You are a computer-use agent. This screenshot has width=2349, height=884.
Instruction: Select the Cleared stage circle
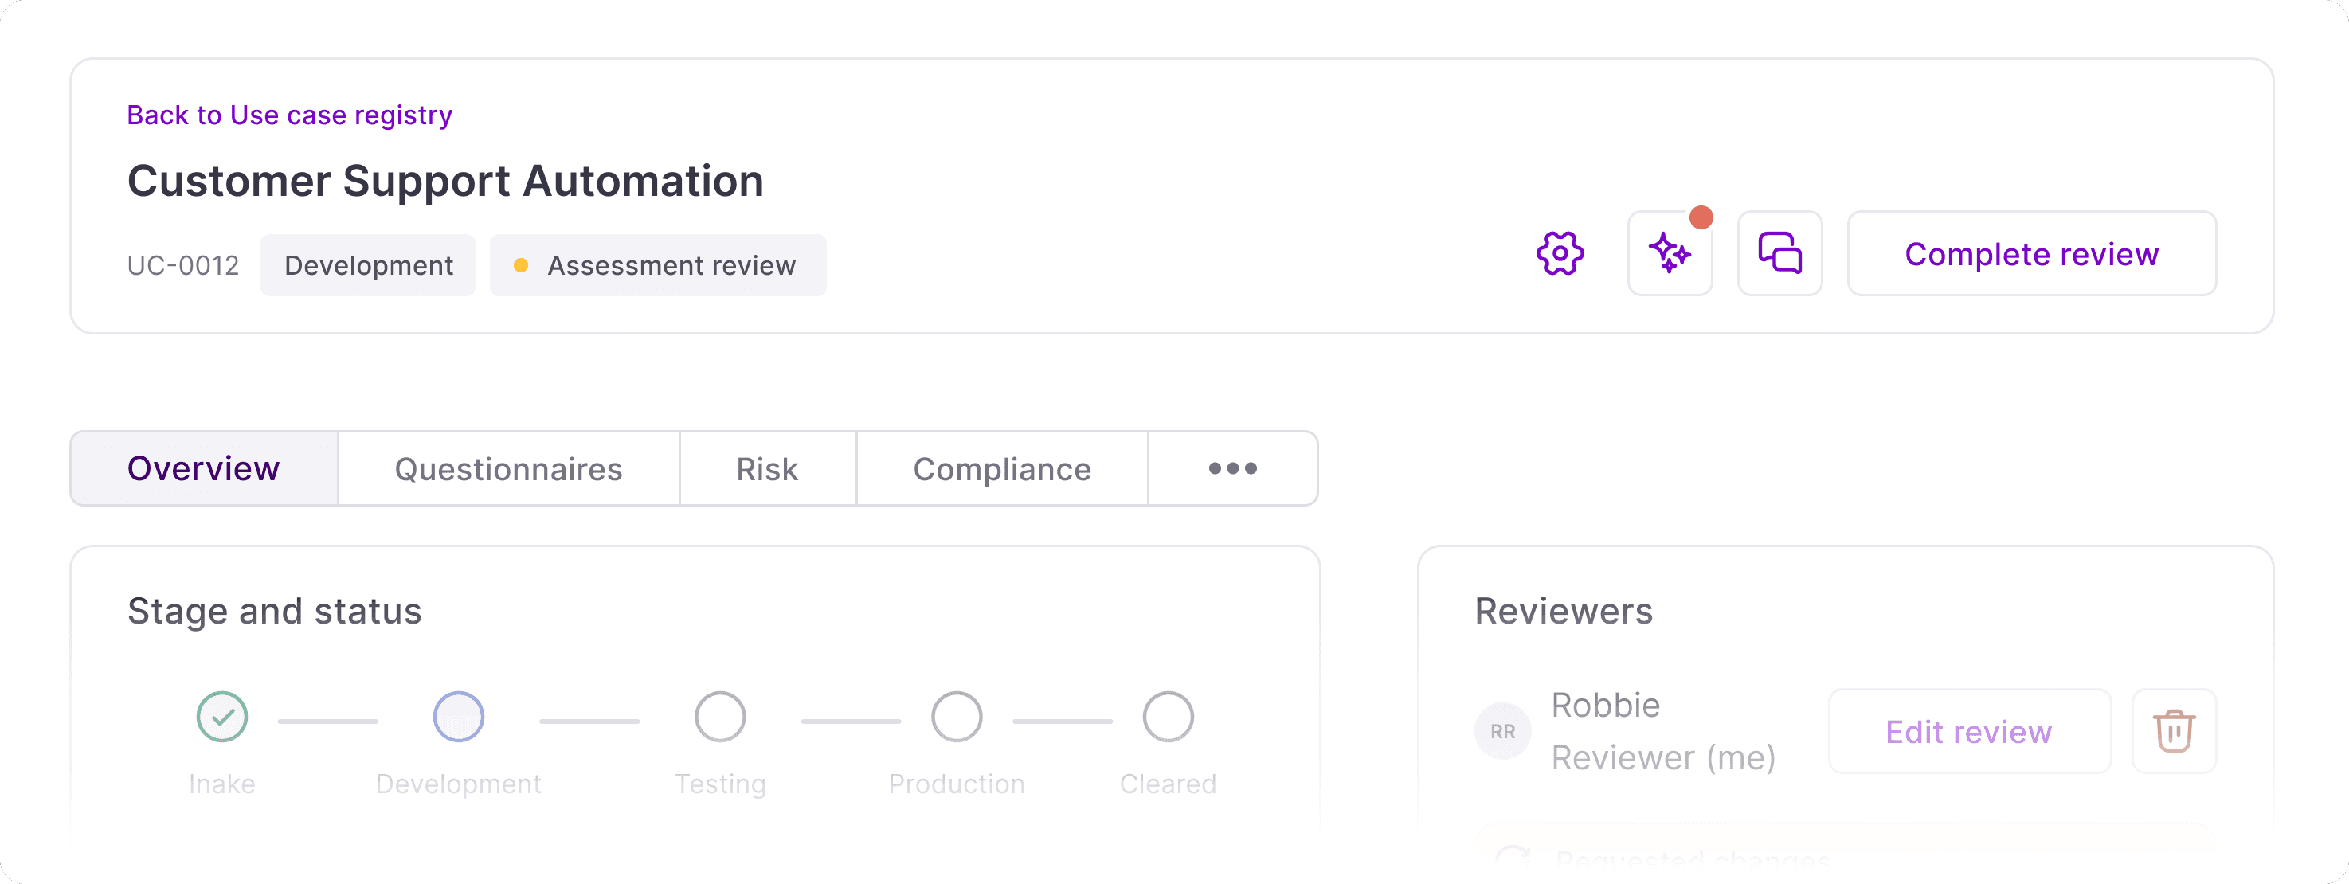point(1167,718)
